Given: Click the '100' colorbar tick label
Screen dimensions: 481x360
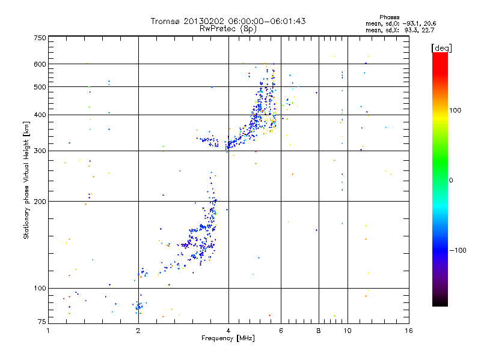Looking at the screenshot, I should 455,110.
